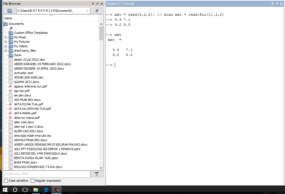285x194 pixels.
Task: Select AKTA KA OPIN MA TUA.pdf
Action: pos(32,109)
